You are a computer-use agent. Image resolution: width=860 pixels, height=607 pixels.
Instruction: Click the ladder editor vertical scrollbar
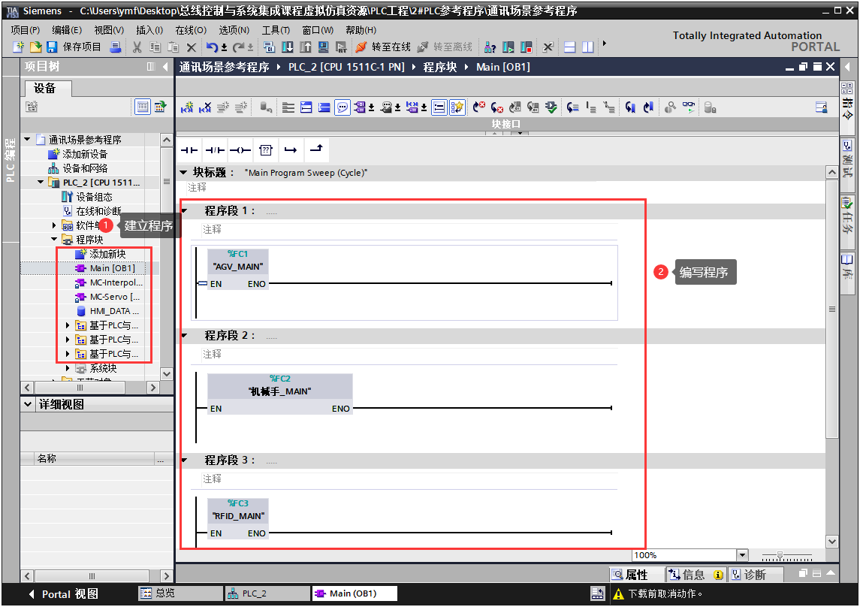click(x=831, y=308)
